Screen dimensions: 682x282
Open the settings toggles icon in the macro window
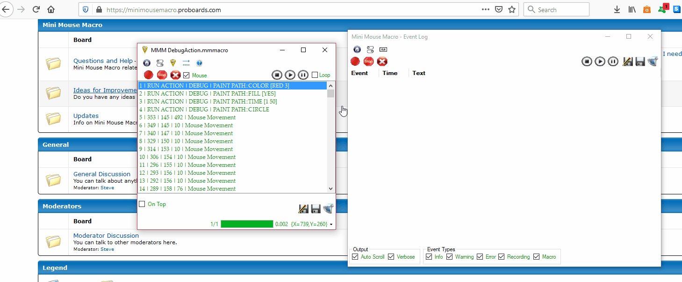[160, 63]
